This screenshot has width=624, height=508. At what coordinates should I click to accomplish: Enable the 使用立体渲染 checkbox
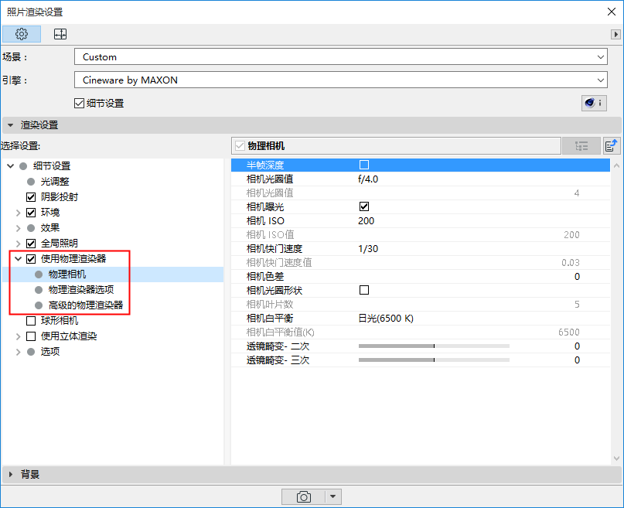tap(31, 336)
